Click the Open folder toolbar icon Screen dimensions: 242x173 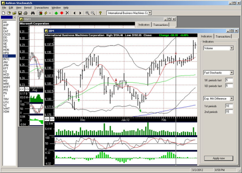tap(14, 13)
